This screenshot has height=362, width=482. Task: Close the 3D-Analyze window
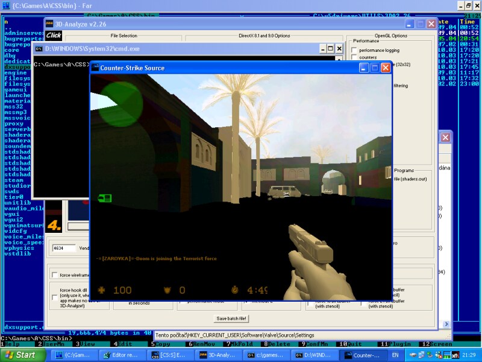pos(431,24)
